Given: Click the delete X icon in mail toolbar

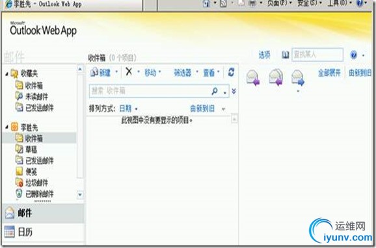Looking at the screenshot, I should pos(129,71).
